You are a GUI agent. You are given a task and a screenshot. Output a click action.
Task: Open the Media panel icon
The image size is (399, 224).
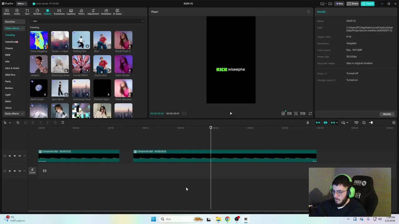(7, 12)
